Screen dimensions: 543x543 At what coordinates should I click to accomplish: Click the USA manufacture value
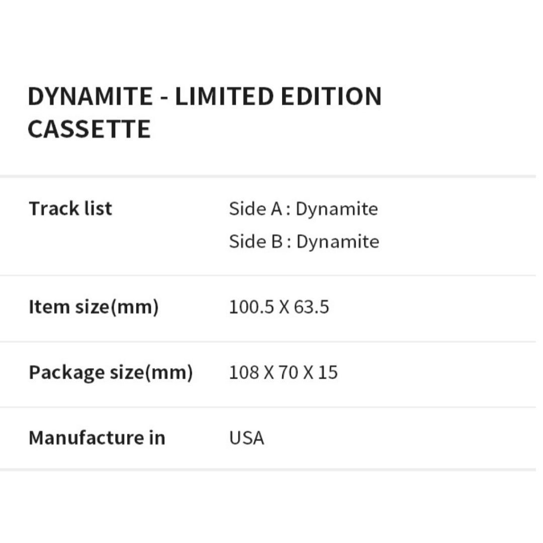246,438
